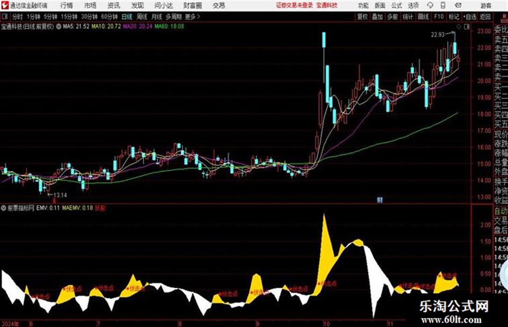The width and height of the screenshot is (508, 327).
Task: Click the 22.93 high price marker
Action: (438, 35)
